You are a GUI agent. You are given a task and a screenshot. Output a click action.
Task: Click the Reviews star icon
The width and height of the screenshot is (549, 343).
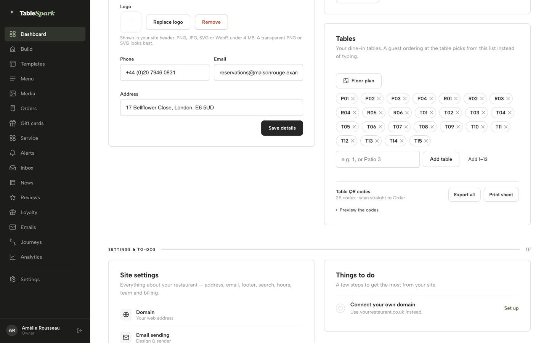[x=13, y=197]
